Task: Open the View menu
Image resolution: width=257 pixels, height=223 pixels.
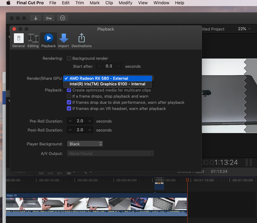Action: (143, 3)
